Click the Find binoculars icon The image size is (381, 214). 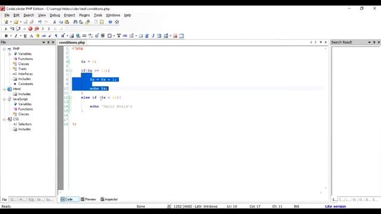tap(75, 22)
